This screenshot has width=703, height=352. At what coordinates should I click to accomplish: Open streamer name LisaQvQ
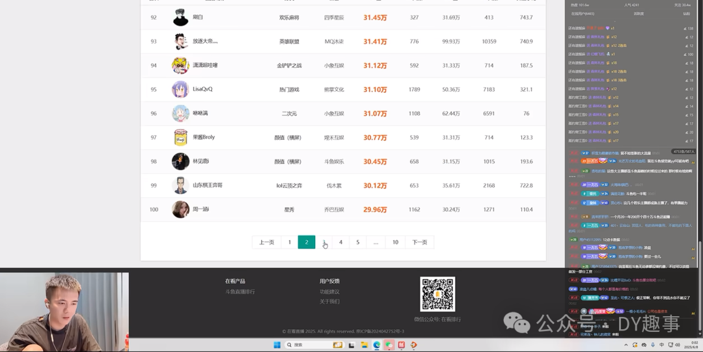pyautogui.click(x=202, y=89)
